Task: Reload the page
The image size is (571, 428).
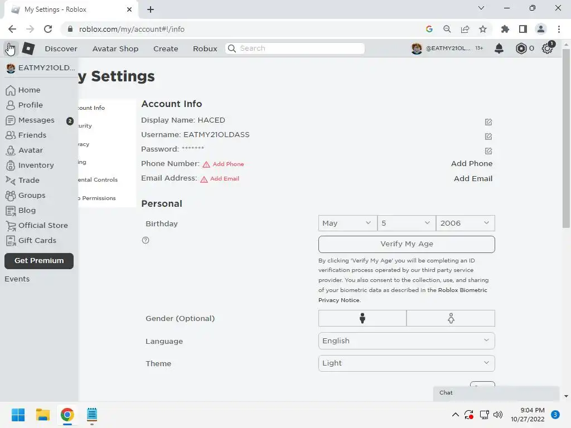Action: (48, 29)
